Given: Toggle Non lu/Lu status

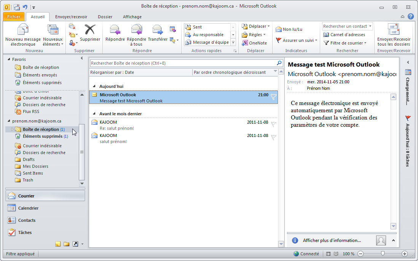Looking at the screenshot, I should coord(289,29).
